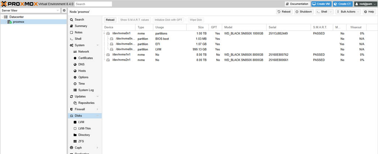
Task: Select the proxmox node in tree
Action: (x=18, y=22)
